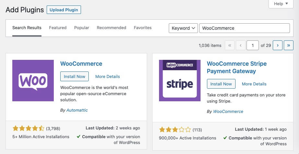Click the 1,036 items count text
The width and height of the screenshot is (299, 154).
[x=210, y=46]
